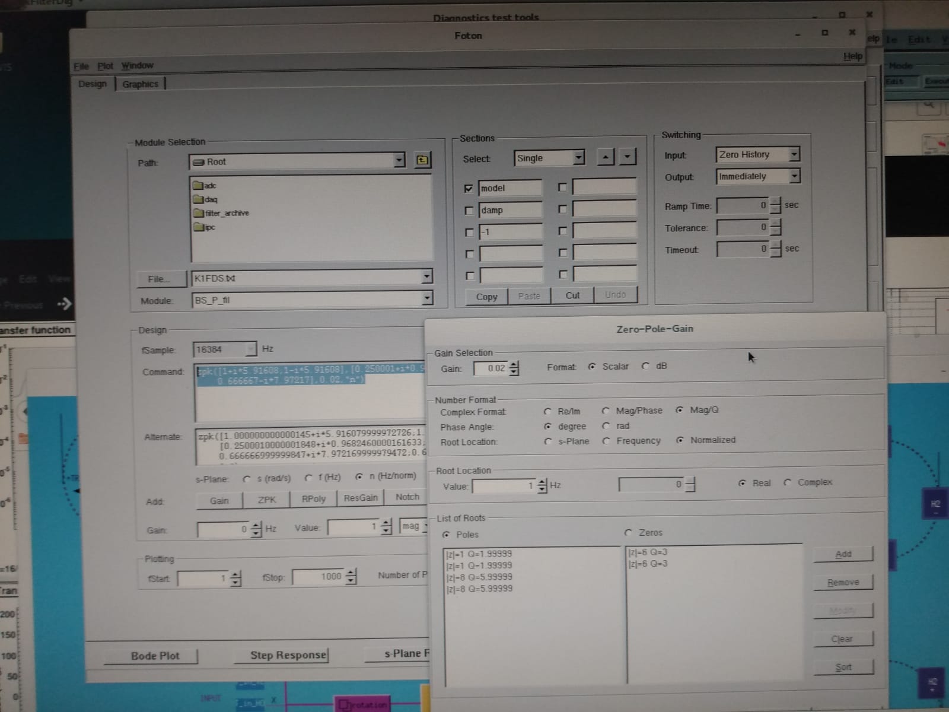Select Re/Im complex format

(547, 411)
